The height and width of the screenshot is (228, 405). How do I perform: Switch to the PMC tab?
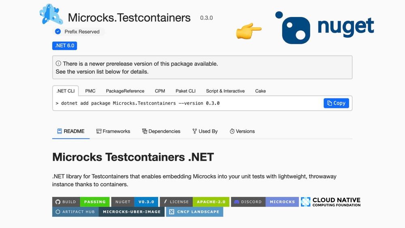(90, 91)
